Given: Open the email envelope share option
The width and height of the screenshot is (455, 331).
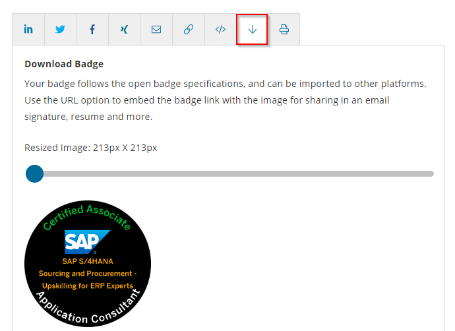Looking at the screenshot, I should pyautogui.click(x=156, y=30).
